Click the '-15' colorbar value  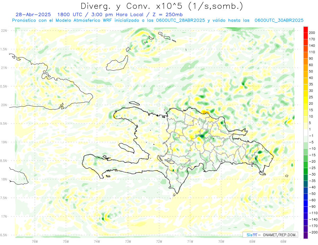pos(312,155)
